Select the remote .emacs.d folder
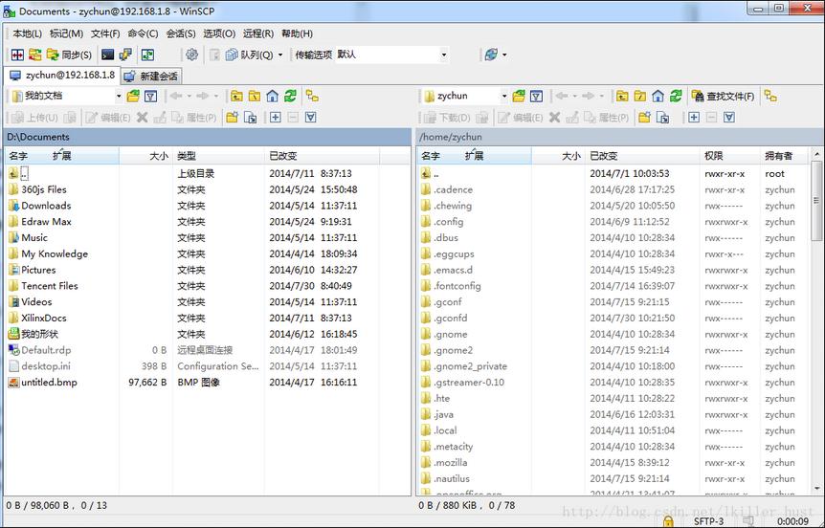Image resolution: width=825 pixels, height=528 pixels. click(453, 270)
